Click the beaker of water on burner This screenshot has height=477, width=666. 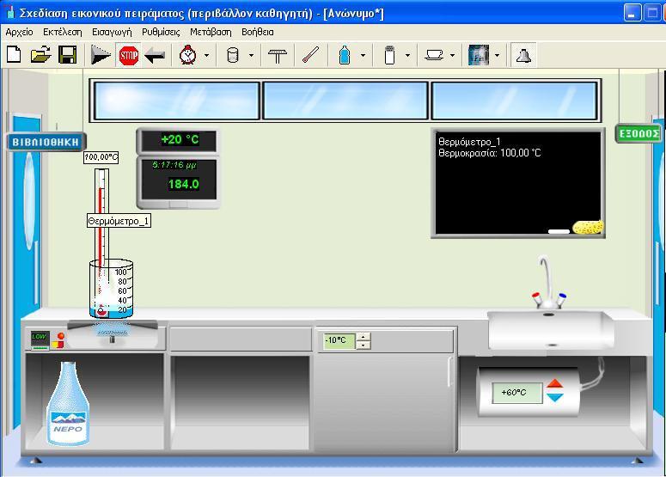pos(111,290)
